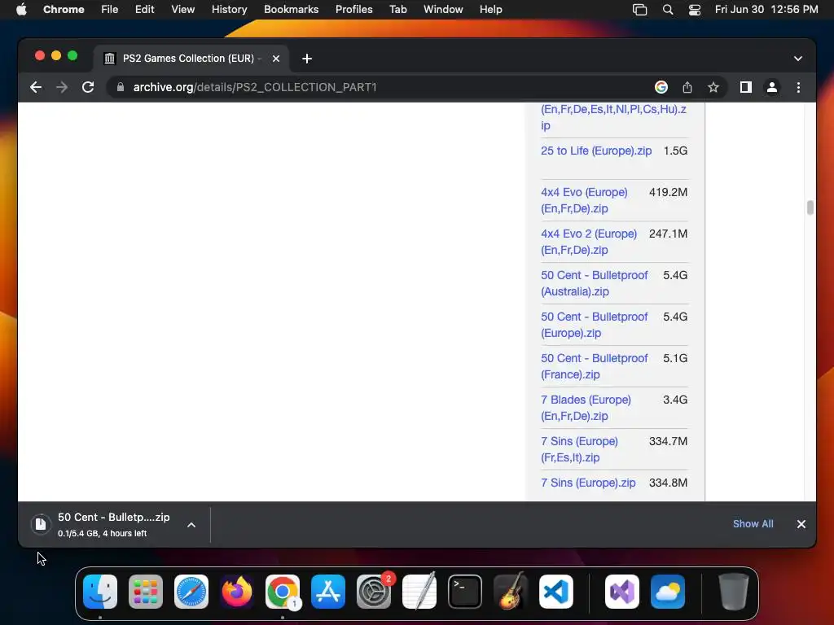Open the Apple menu
This screenshot has height=625, width=834.
[21, 10]
